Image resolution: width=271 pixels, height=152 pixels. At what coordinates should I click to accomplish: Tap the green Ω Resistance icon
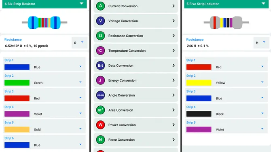coord(100,36)
